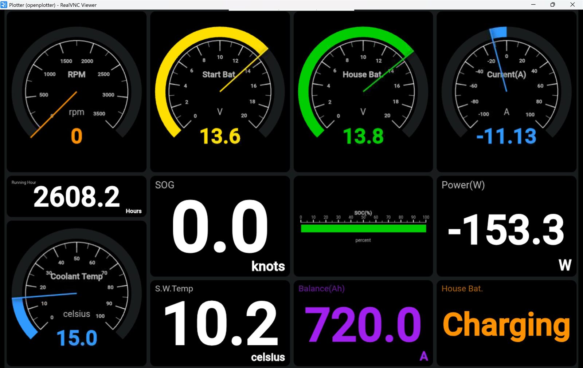The height and width of the screenshot is (368, 583).
Task: Reveal the VNC toolbar strip at top
Action: 291,10
